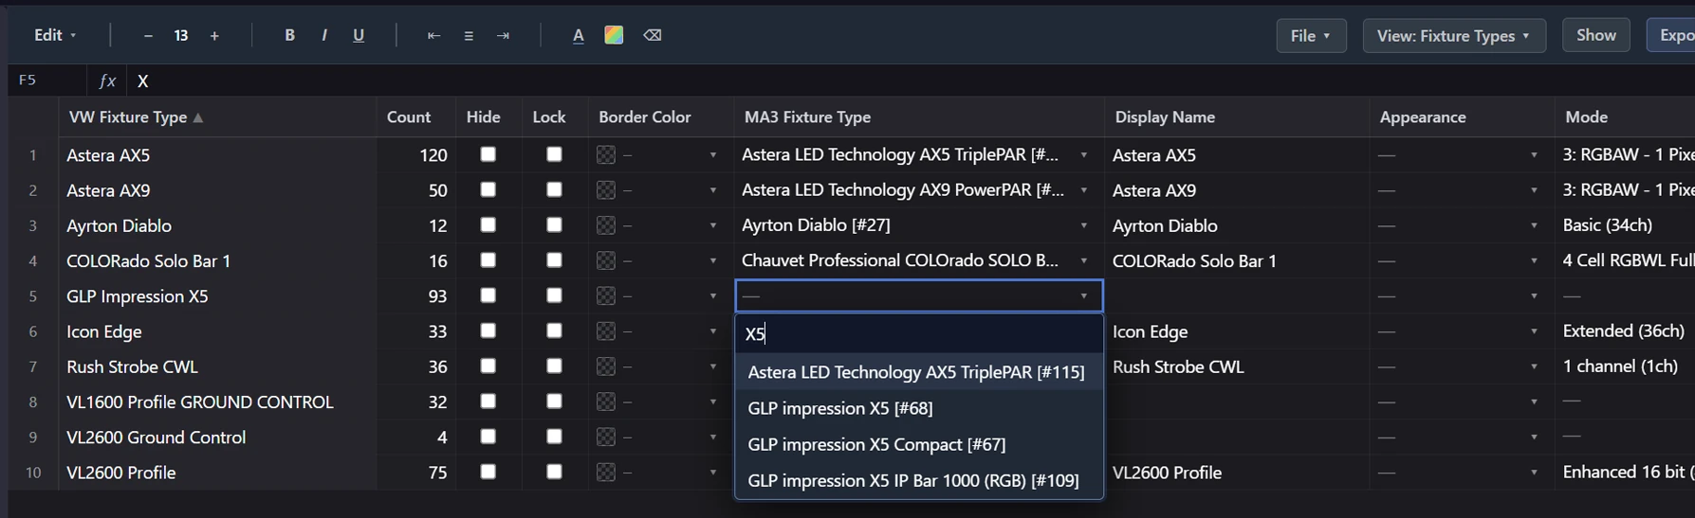Viewport: 1695px width, 518px height.
Task: Select GLP impression X5 IP Bar 1000 option
Action: click(x=919, y=480)
